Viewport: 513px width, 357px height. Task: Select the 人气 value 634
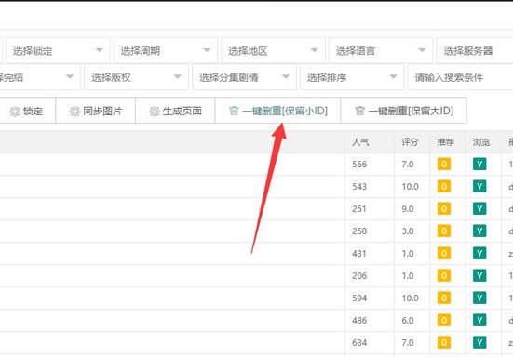(x=359, y=343)
